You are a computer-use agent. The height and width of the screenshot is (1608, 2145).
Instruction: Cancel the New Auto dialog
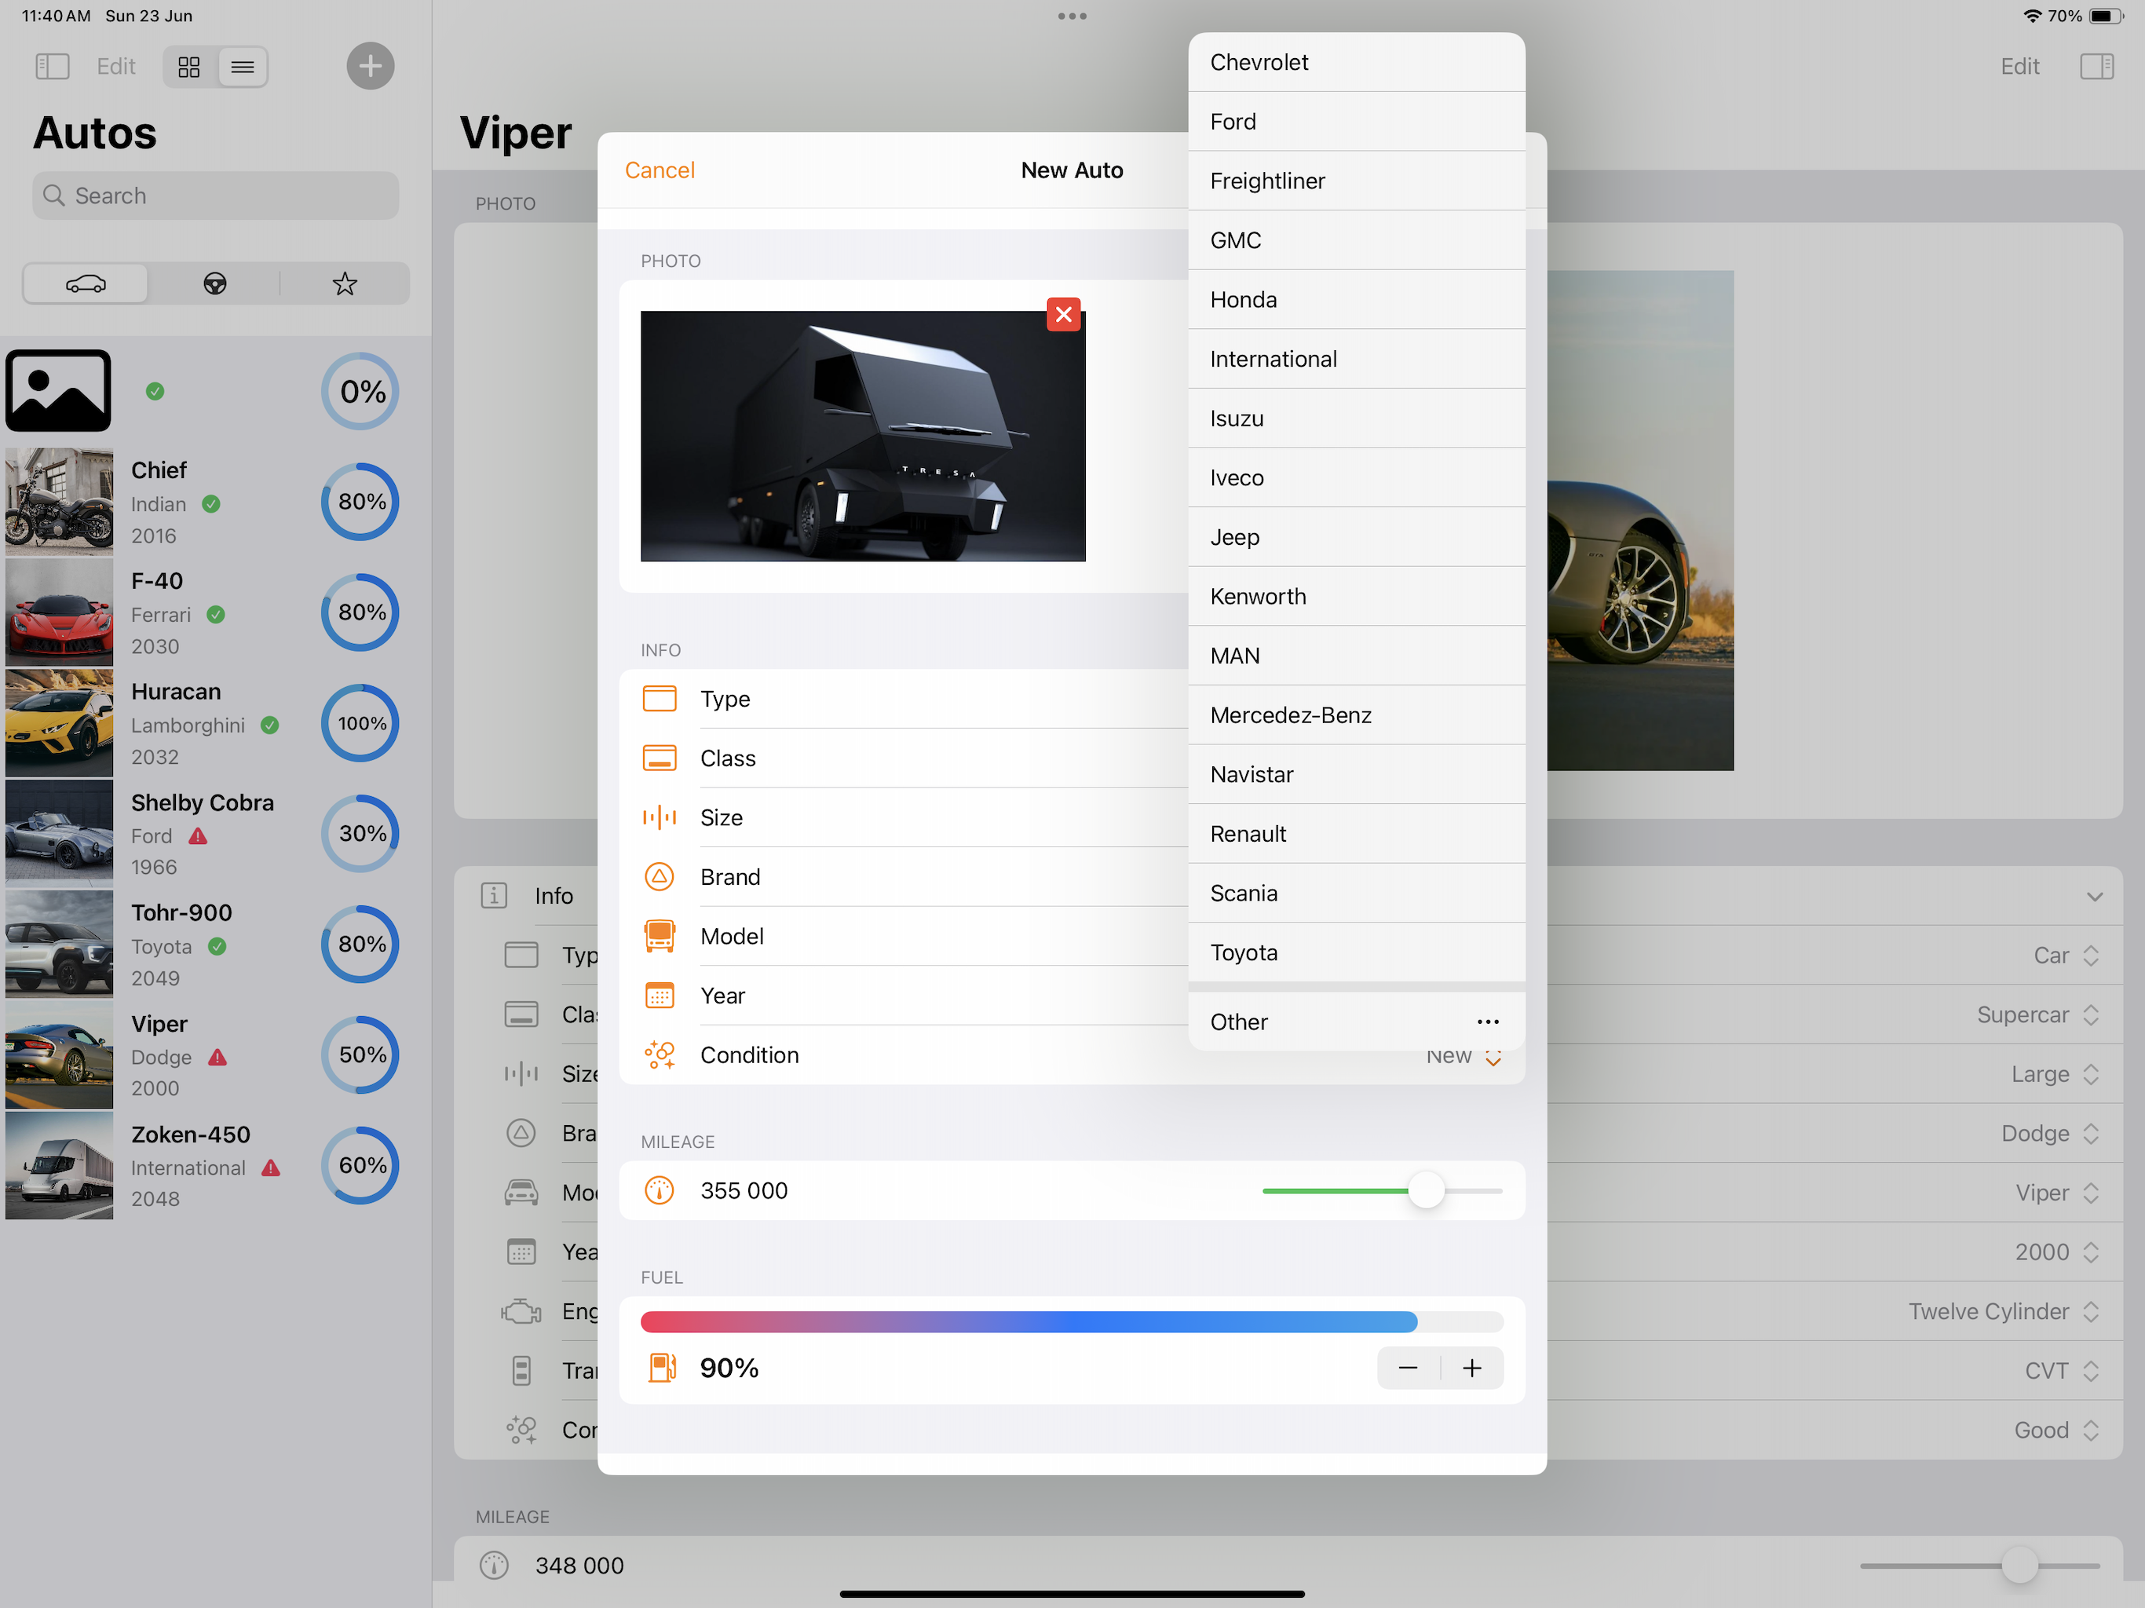point(660,170)
